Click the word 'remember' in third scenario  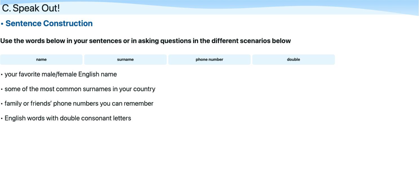coord(139,104)
